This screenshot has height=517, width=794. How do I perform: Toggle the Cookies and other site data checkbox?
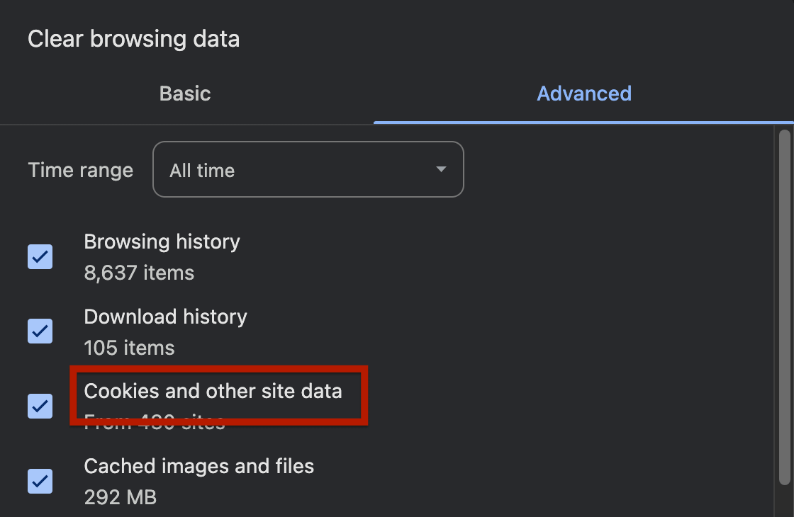click(x=40, y=407)
